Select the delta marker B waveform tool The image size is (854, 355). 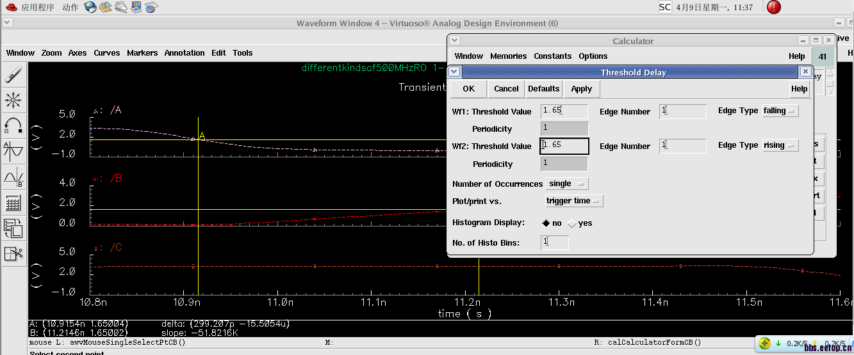point(13,177)
